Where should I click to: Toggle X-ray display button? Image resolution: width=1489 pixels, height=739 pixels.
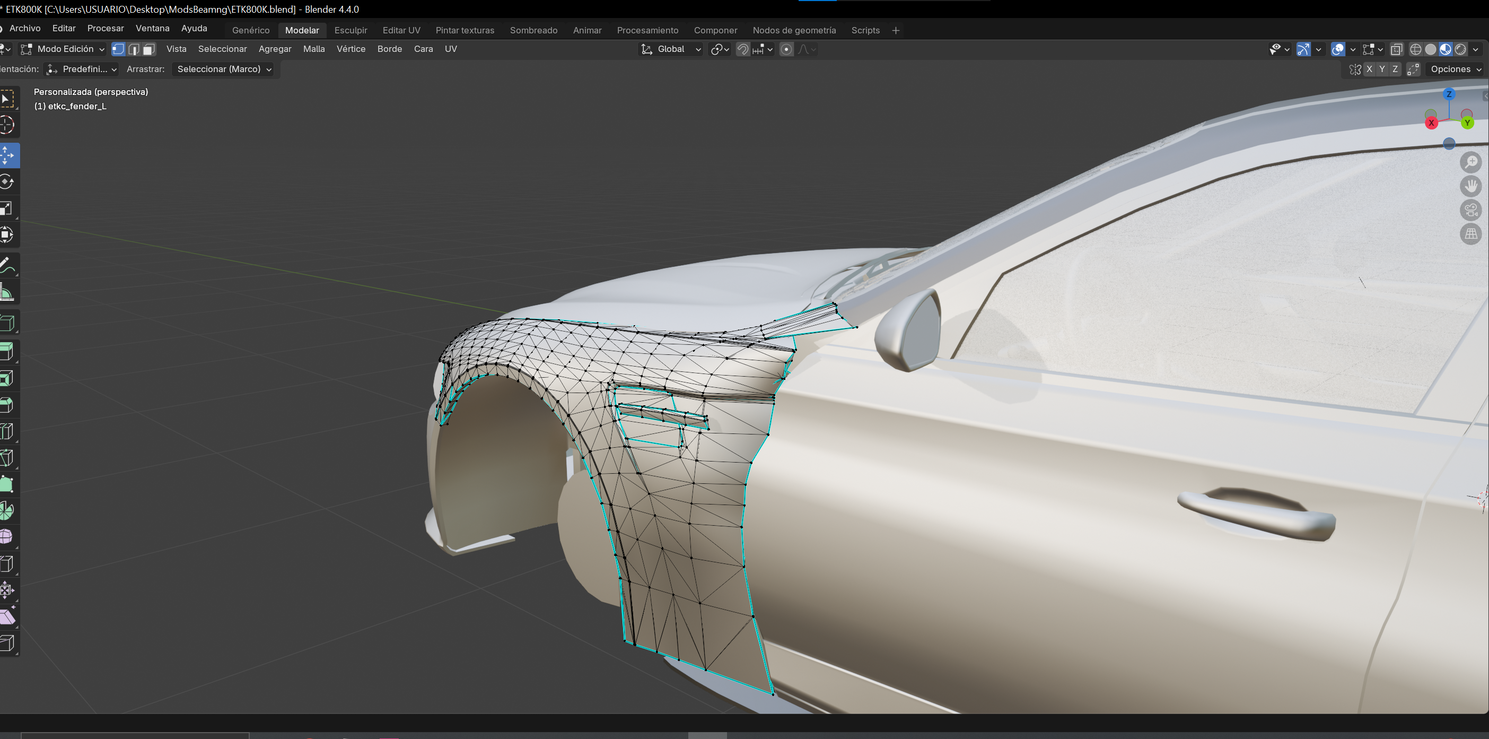click(1397, 49)
